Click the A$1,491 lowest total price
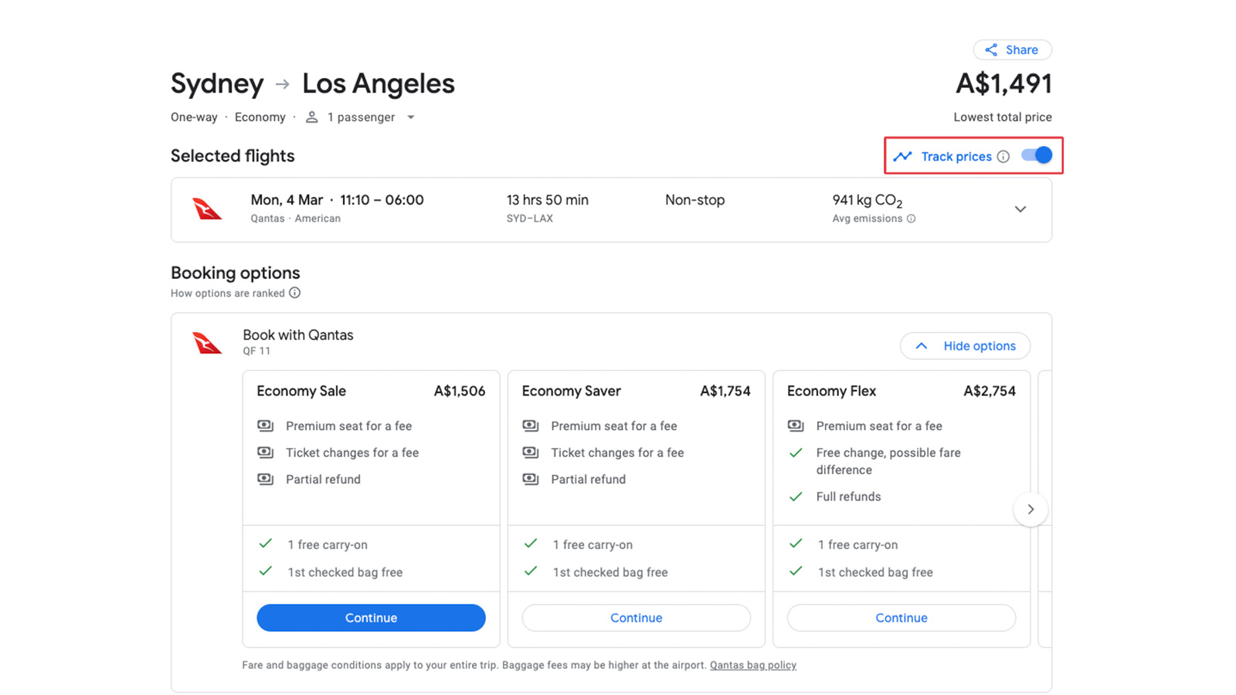The image size is (1236, 695). (x=1003, y=83)
